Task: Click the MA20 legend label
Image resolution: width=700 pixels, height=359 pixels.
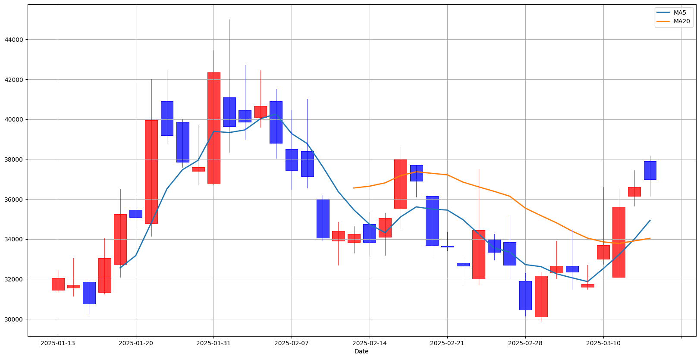Action: tap(681, 21)
